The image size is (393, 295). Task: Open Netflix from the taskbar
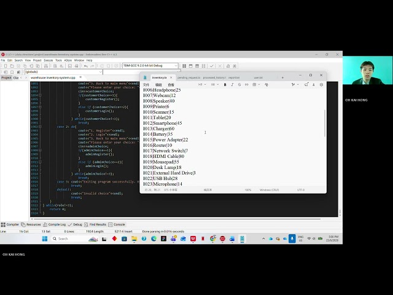point(203,238)
